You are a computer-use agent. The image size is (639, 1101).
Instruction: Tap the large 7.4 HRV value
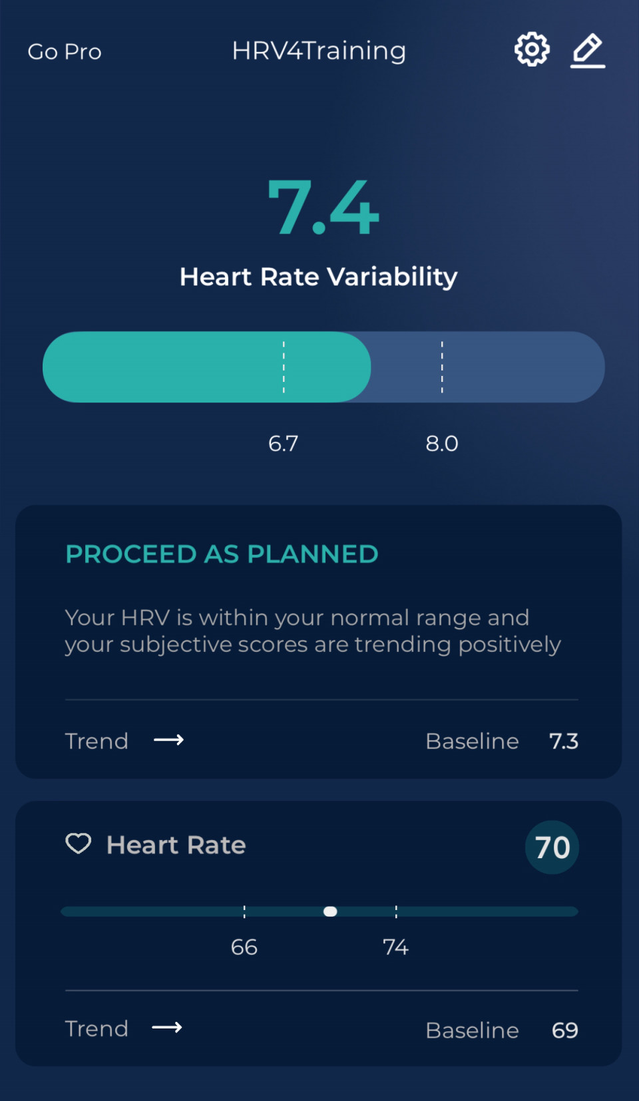point(323,208)
